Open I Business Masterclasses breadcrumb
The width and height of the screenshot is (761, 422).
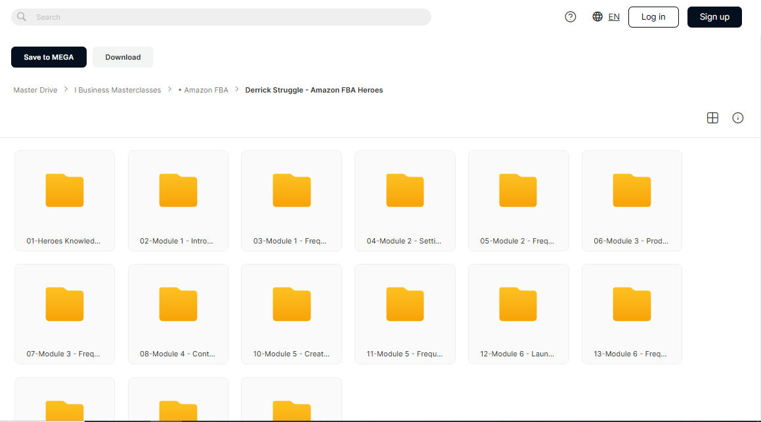point(118,90)
